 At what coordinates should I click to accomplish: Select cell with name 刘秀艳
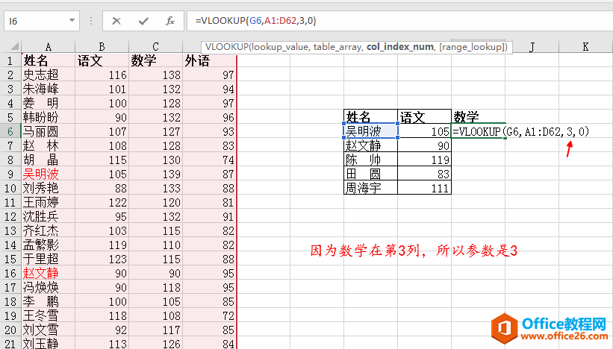[48, 188]
